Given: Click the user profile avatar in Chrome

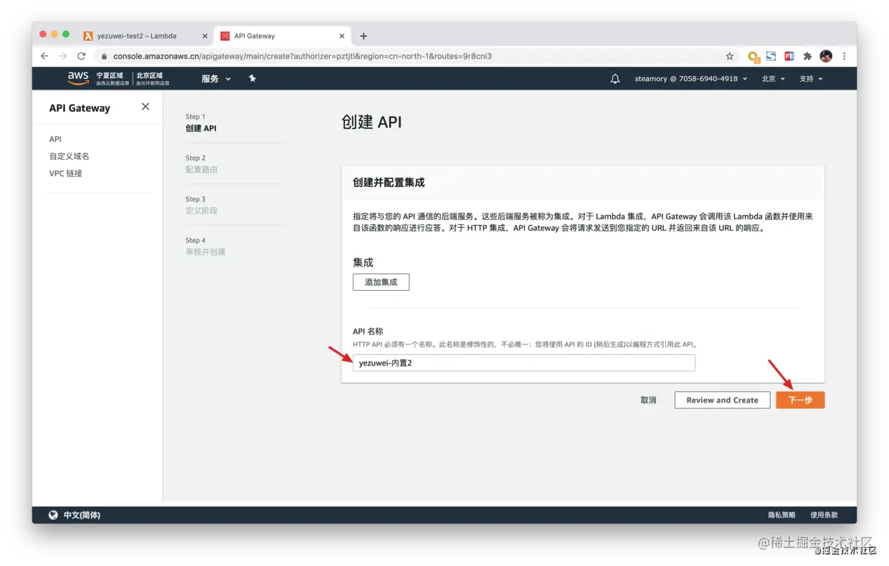Looking at the screenshot, I should point(826,56).
